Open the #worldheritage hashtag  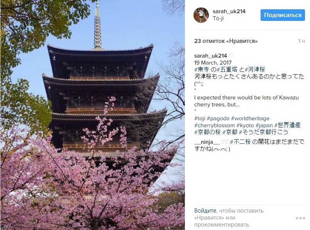point(250,119)
